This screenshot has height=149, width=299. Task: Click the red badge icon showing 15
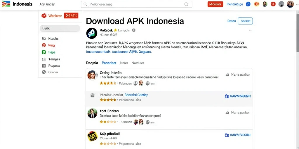point(273,4)
